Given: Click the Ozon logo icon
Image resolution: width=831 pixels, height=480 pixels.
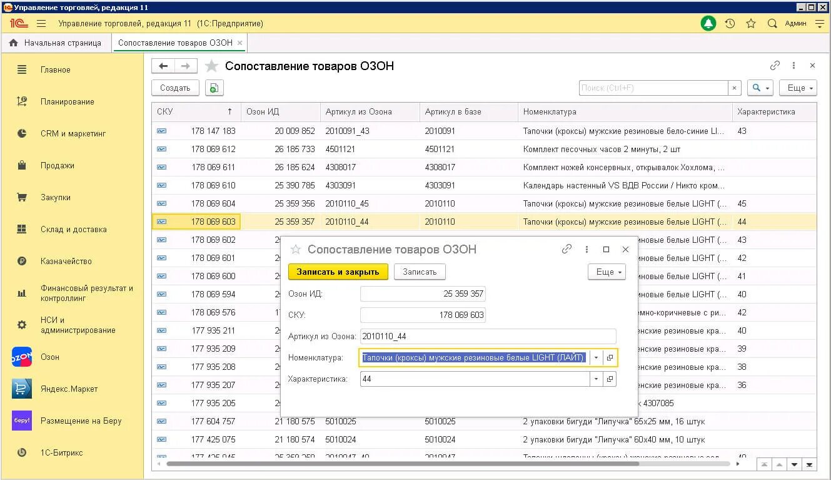Looking at the screenshot, I should click(22, 357).
